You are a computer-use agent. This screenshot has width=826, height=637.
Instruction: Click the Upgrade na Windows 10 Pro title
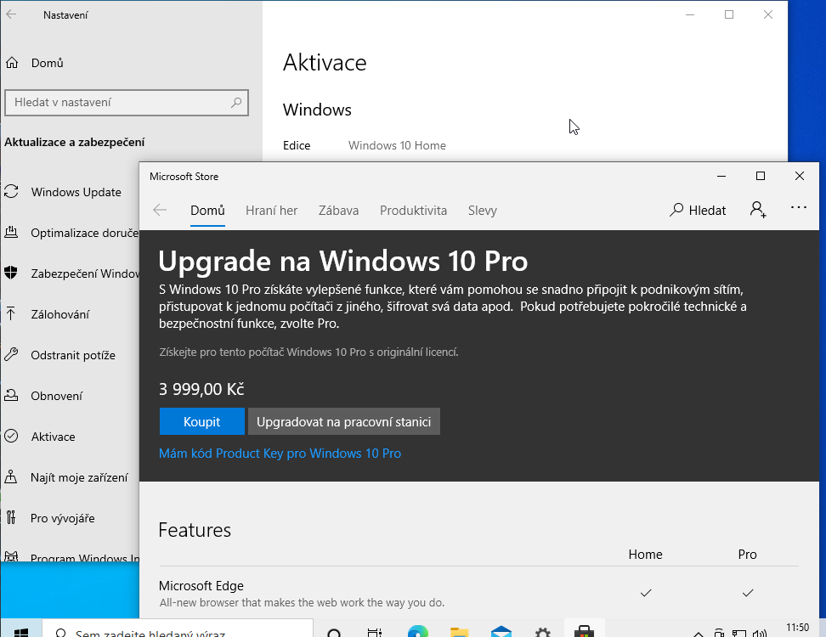pos(343,261)
